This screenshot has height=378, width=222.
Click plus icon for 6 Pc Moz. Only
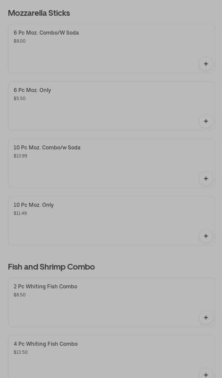206,121
